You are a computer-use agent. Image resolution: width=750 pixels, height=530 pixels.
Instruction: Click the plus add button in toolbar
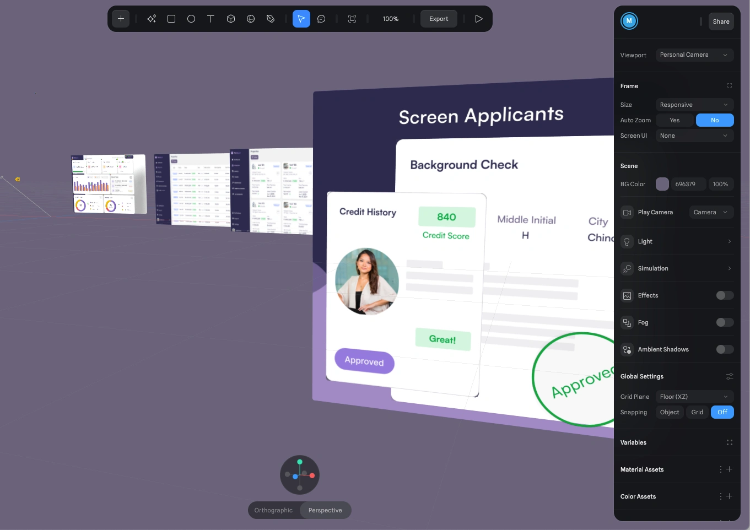pyautogui.click(x=121, y=19)
